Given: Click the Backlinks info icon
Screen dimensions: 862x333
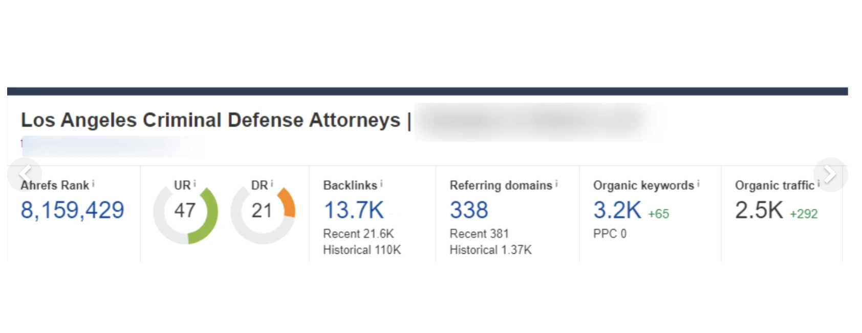Looking at the screenshot, I should [381, 184].
